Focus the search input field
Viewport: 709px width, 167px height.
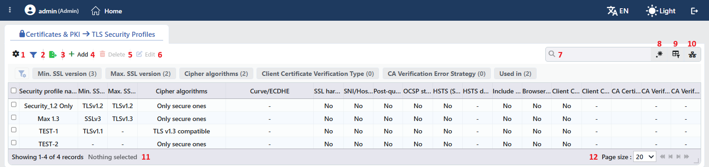click(x=598, y=54)
